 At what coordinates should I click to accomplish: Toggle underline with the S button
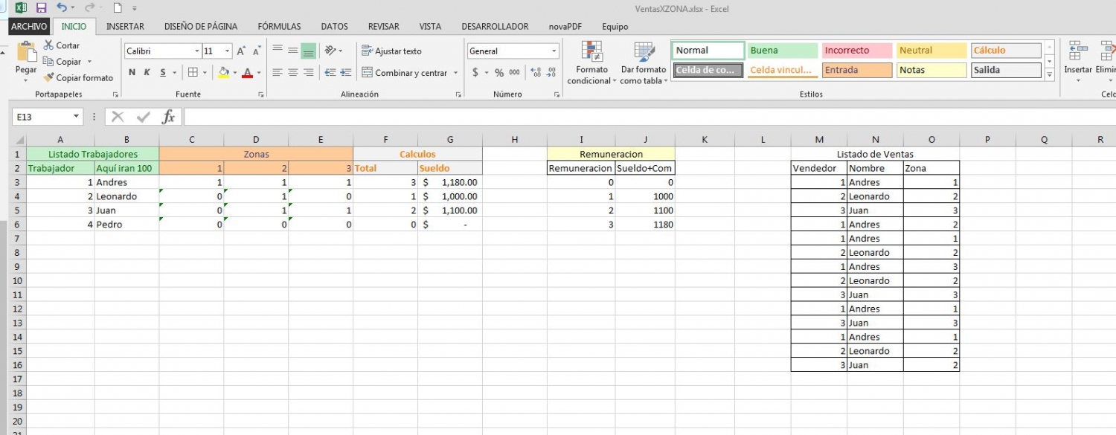point(162,73)
